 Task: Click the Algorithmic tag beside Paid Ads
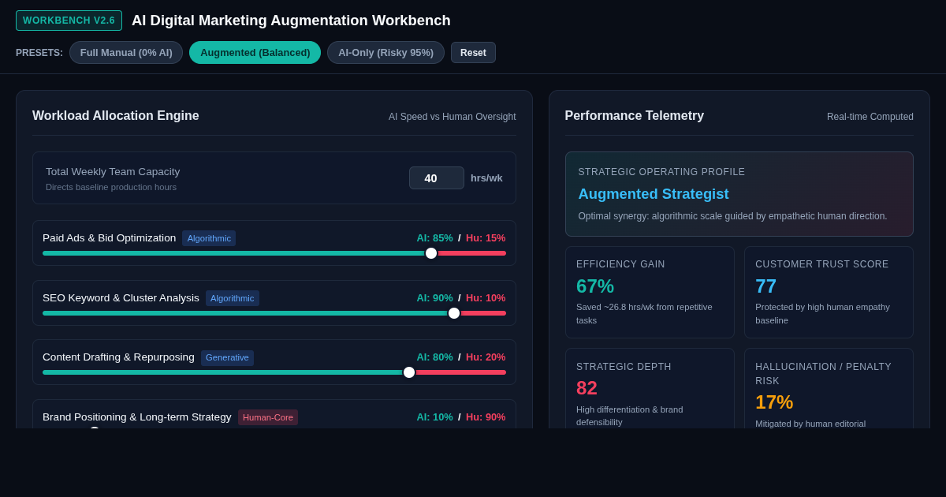[x=209, y=238]
